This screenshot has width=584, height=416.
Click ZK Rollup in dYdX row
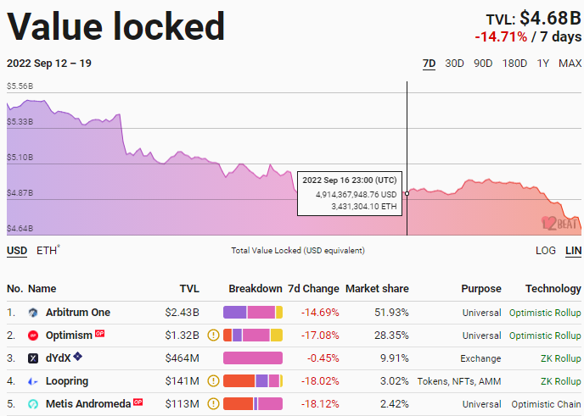coord(560,358)
